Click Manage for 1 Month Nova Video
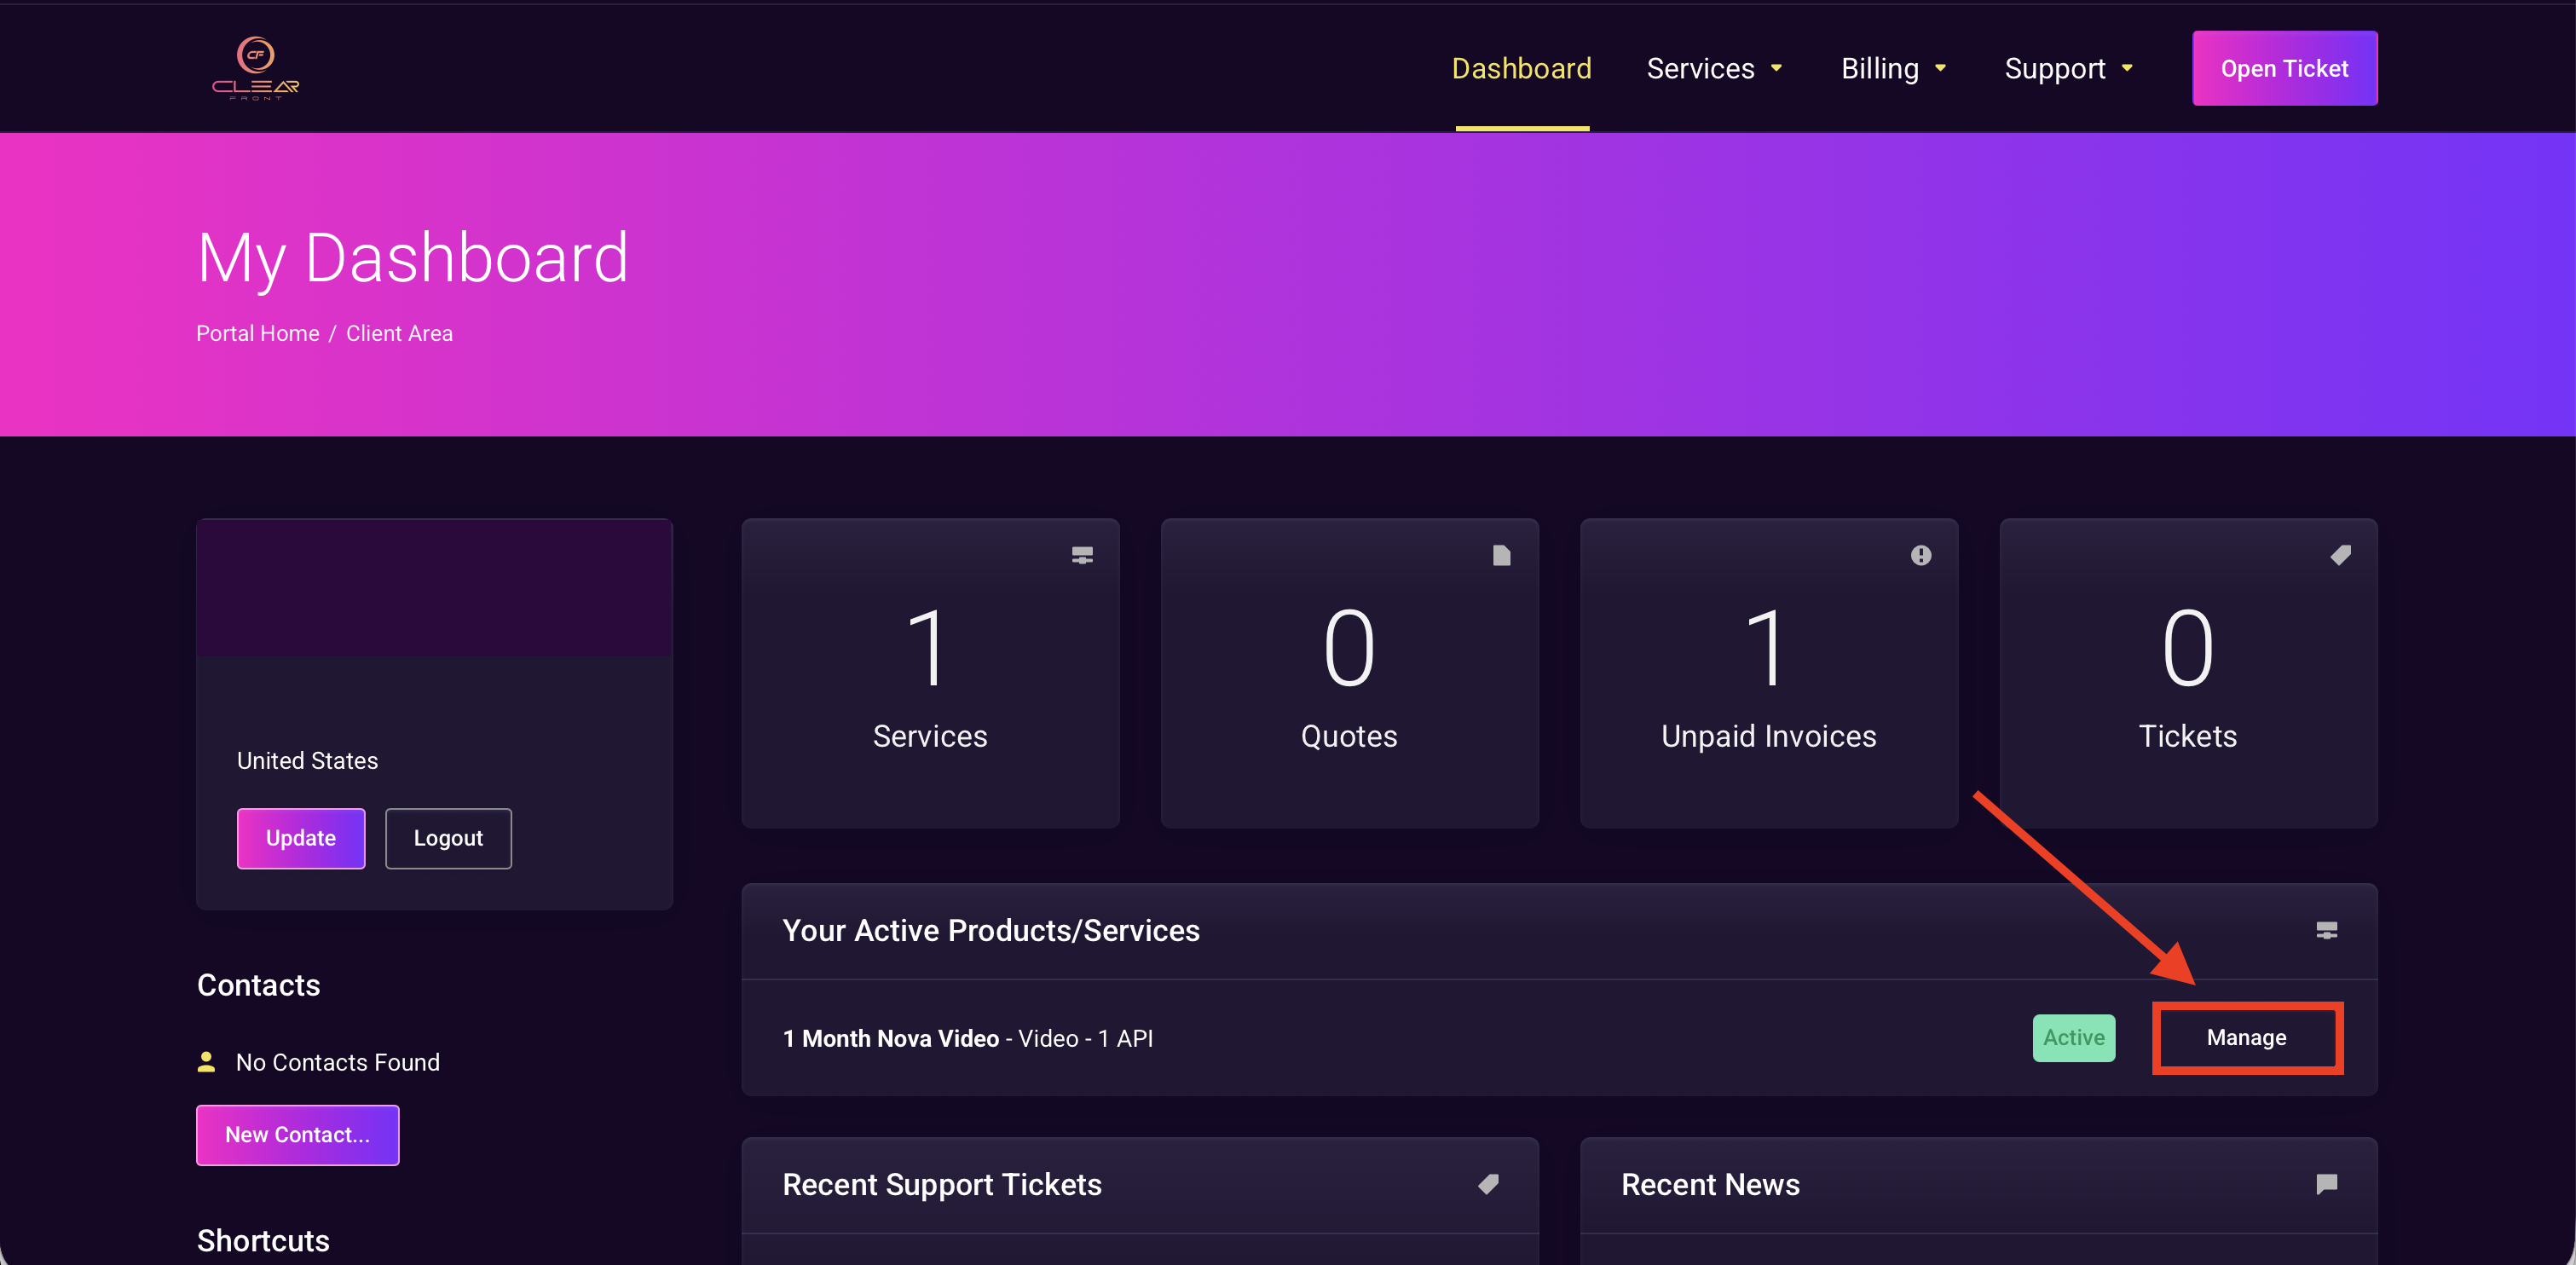Screen dimensions: 2576x1265 pyautogui.click(x=2246, y=1038)
